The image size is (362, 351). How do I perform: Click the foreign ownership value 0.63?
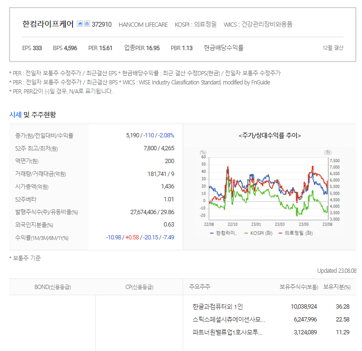point(169,225)
